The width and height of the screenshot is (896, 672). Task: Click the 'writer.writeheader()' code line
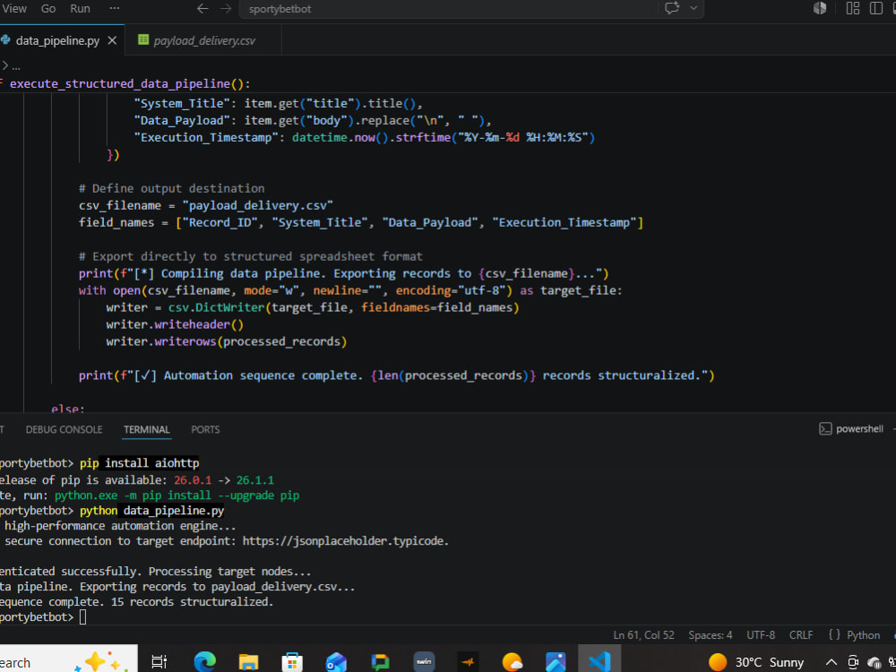[175, 324]
